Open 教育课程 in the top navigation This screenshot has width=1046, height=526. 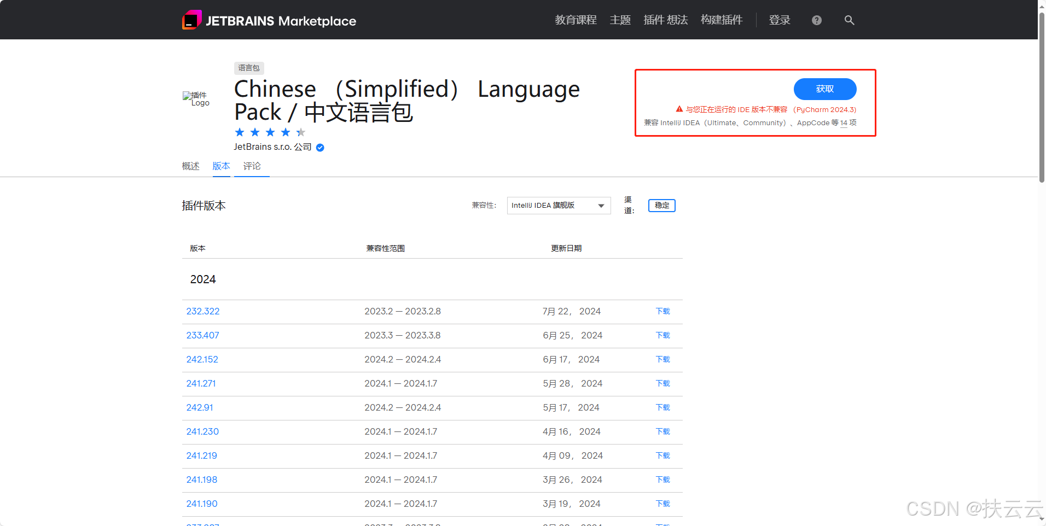point(576,20)
